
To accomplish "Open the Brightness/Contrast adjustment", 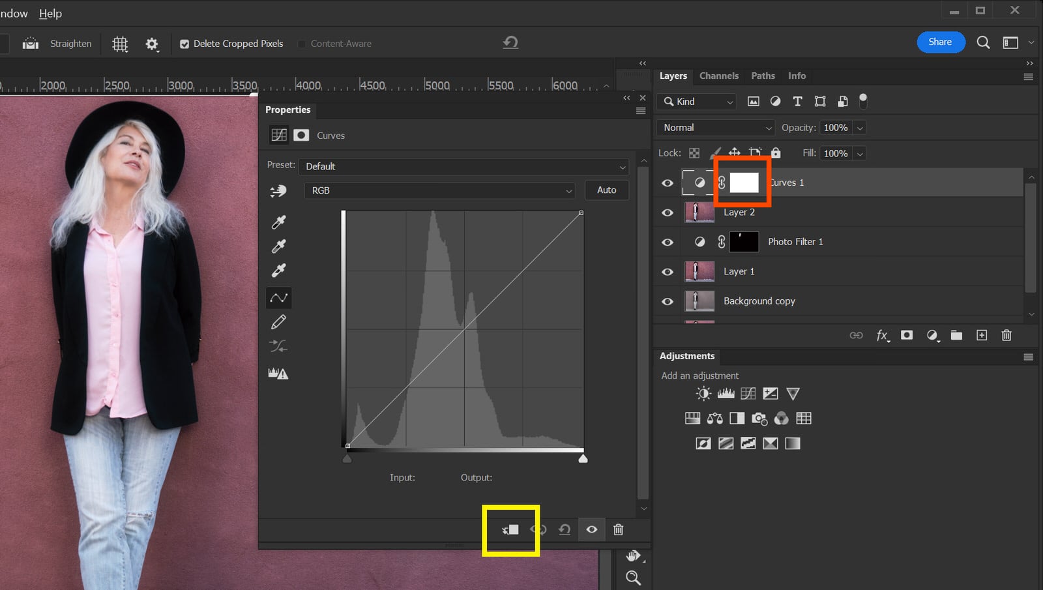I will [x=703, y=393].
